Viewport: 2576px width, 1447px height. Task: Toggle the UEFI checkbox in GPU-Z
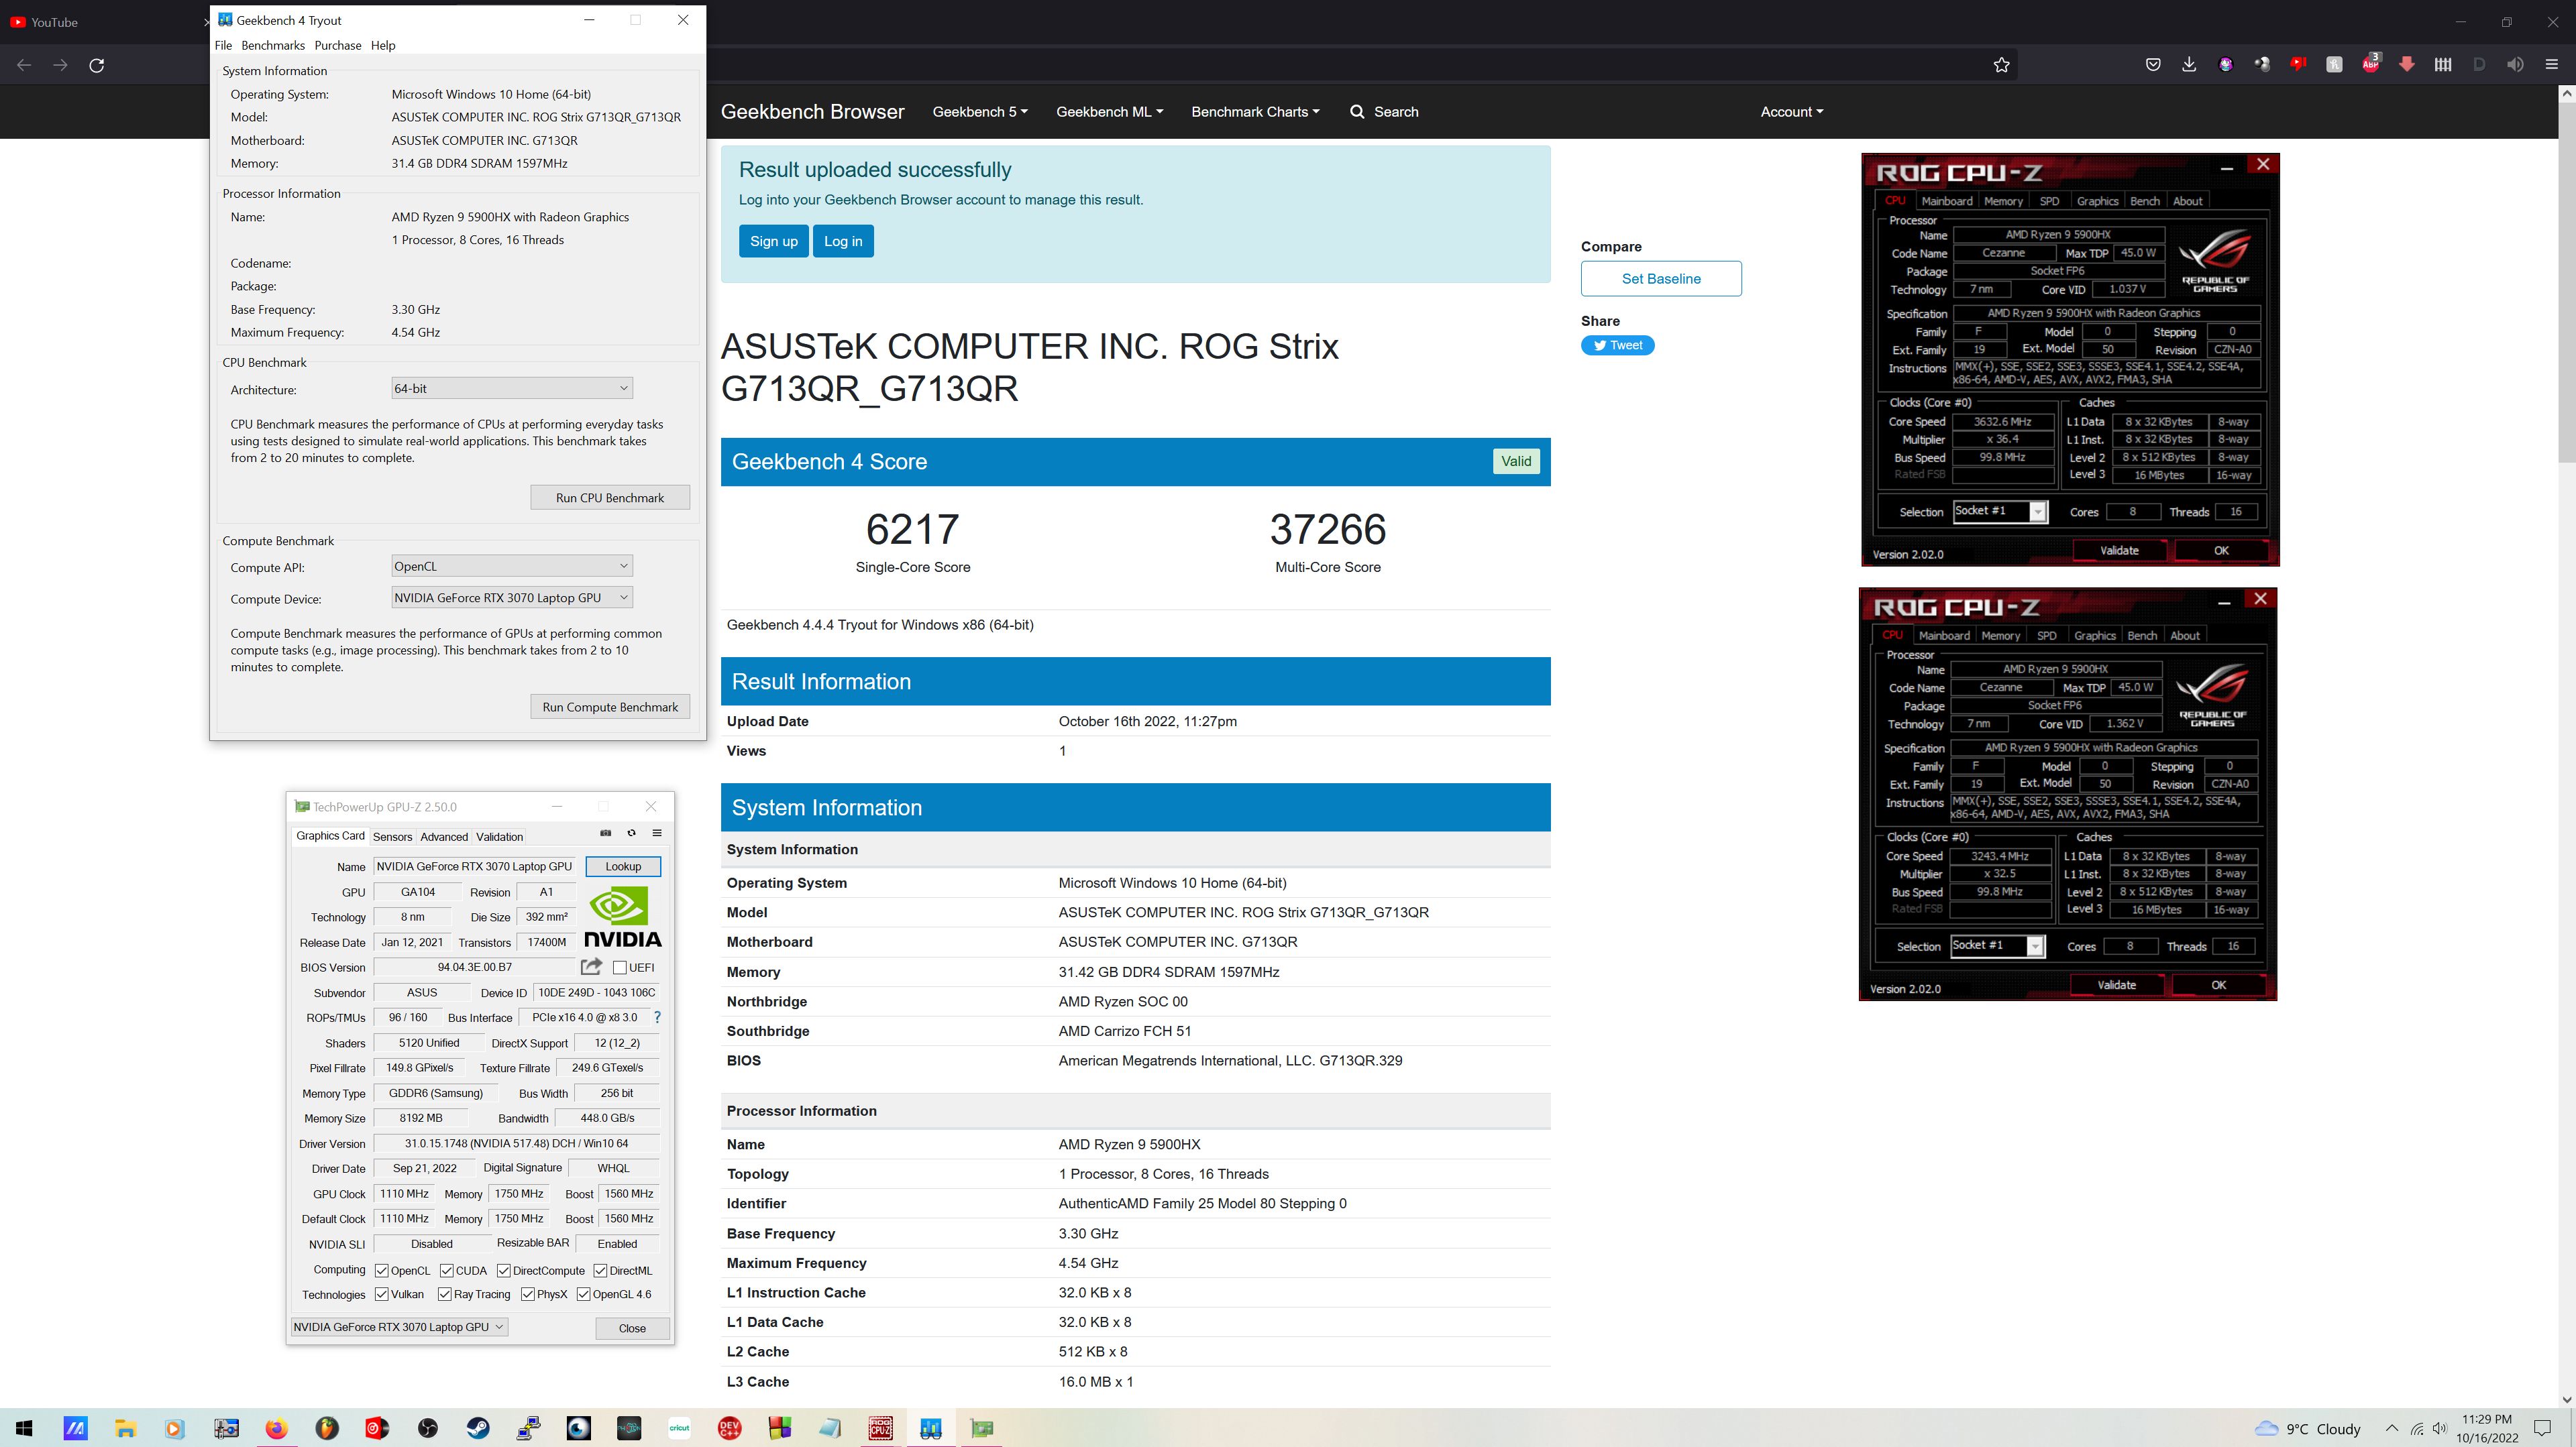pyautogui.click(x=620, y=968)
